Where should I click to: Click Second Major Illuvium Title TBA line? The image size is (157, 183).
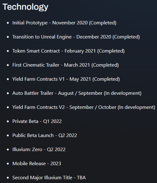tap(49, 178)
